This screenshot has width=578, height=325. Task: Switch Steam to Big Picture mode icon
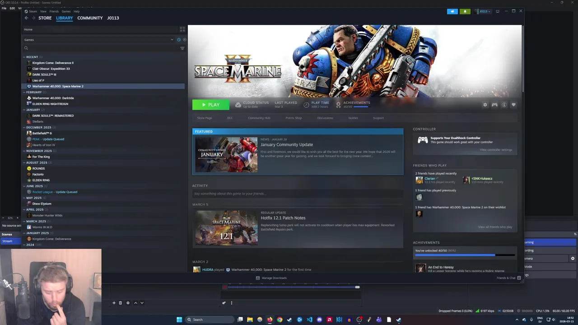[x=497, y=11]
